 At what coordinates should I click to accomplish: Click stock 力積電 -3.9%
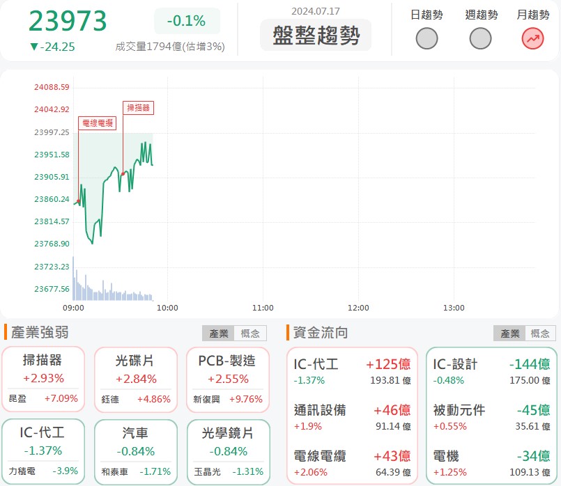click(43, 471)
